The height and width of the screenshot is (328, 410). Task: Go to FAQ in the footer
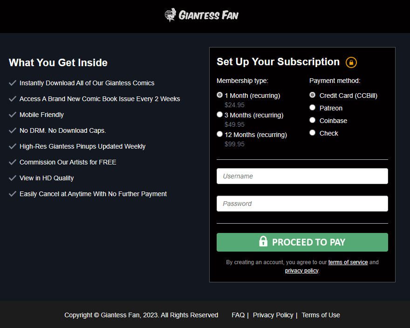[x=238, y=315]
